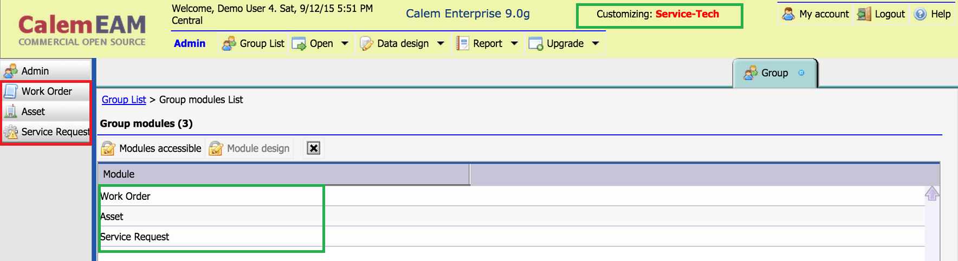Click the X box button in list toolbar
Screen dimensions: 958x261
(314, 148)
